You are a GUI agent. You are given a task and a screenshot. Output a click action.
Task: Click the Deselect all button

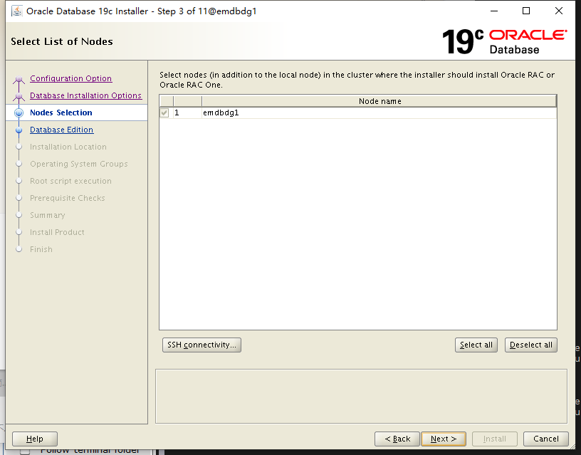click(531, 345)
